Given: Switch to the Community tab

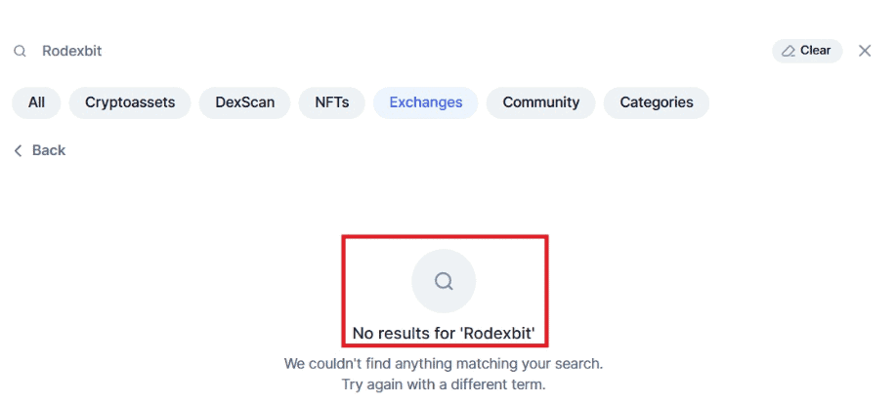Looking at the screenshot, I should [541, 102].
